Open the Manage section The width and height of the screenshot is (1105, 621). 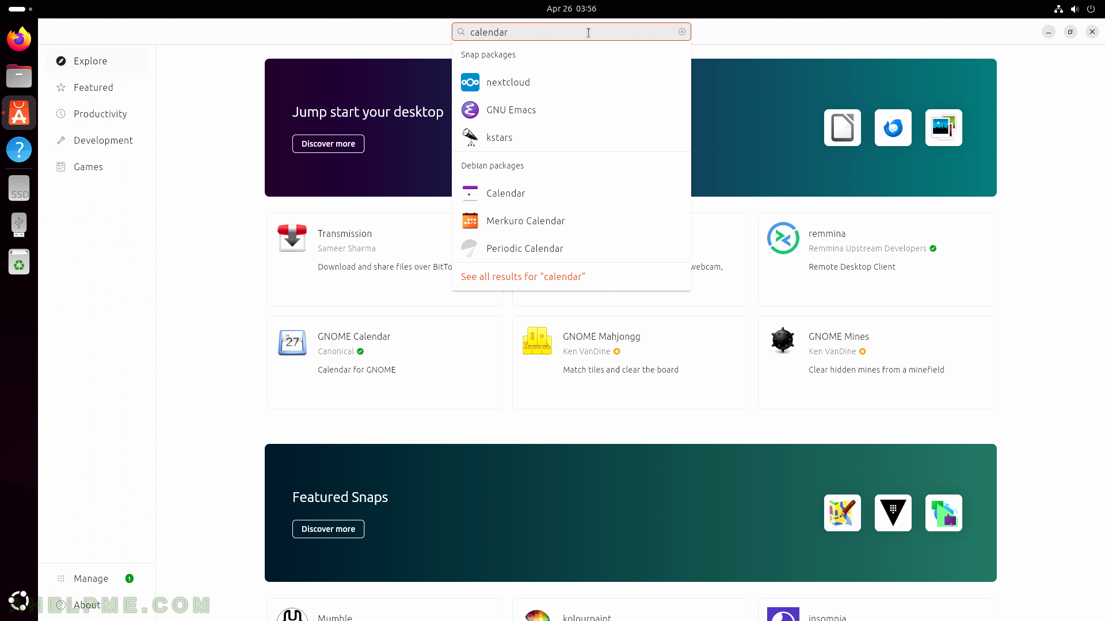(x=97, y=578)
